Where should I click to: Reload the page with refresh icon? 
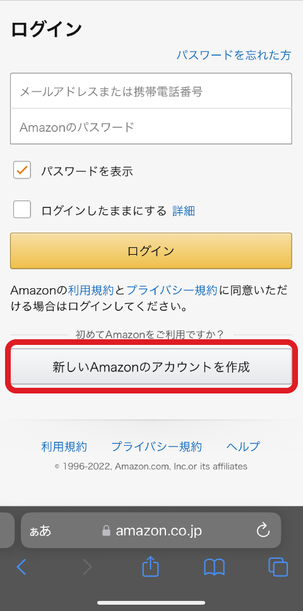263,530
